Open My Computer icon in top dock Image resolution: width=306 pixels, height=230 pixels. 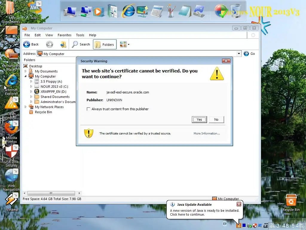(70, 12)
